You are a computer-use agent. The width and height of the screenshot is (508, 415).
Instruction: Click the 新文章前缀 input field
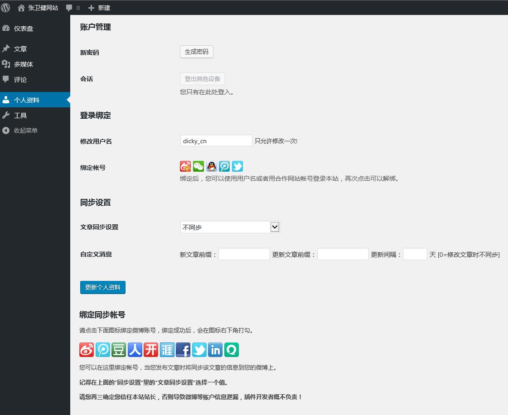[x=244, y=254]
